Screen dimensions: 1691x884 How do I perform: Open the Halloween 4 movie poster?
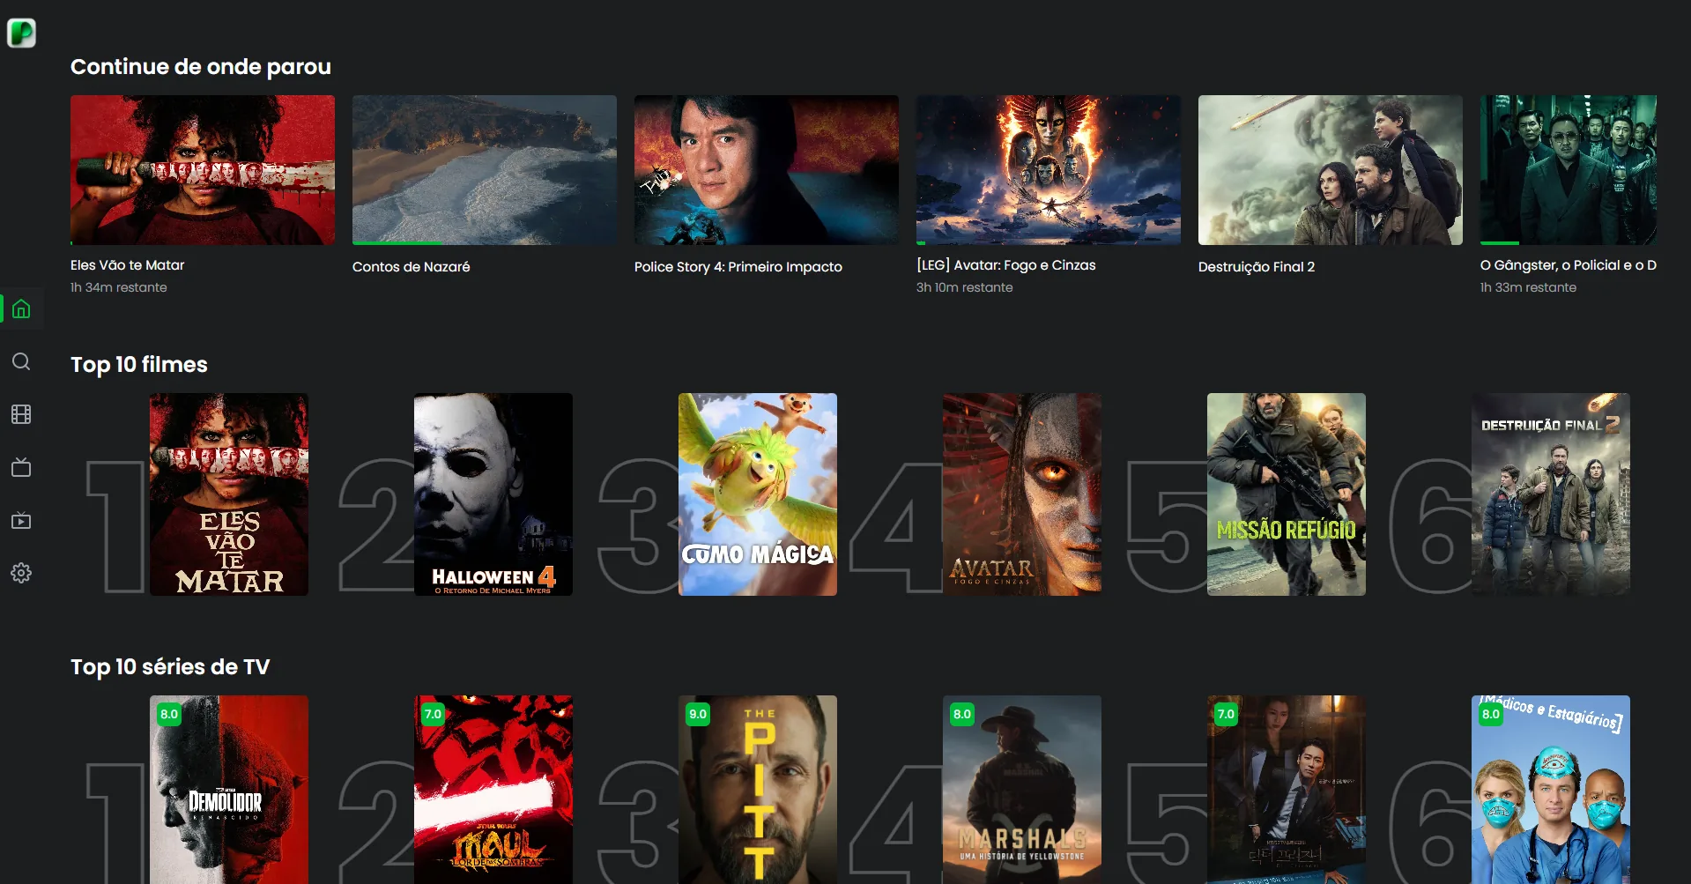493,494
